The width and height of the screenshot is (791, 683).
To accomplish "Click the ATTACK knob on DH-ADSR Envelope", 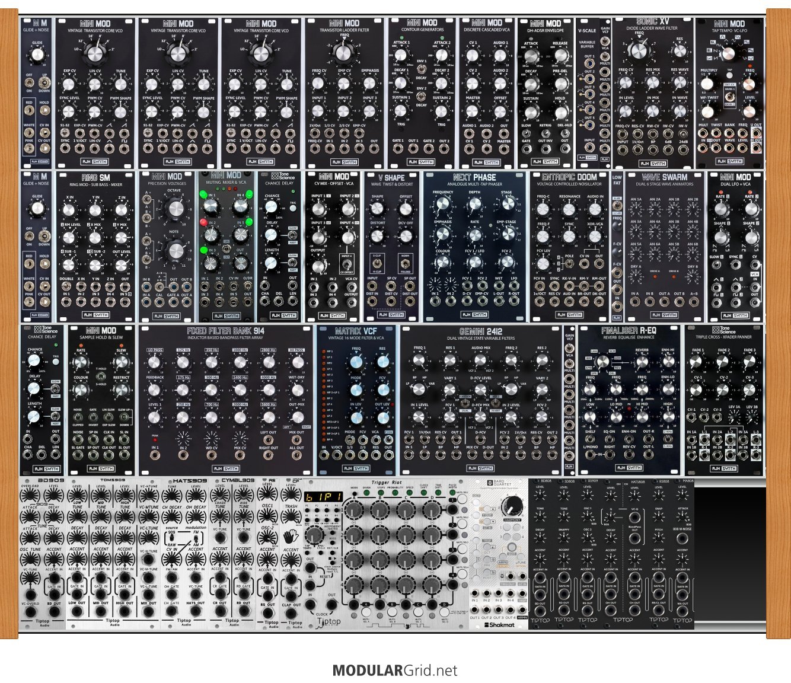I will [x=531, y=56].
